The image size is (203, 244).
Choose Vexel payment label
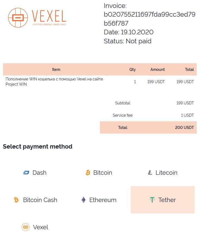pyautogui.click(x=41, y=227)
